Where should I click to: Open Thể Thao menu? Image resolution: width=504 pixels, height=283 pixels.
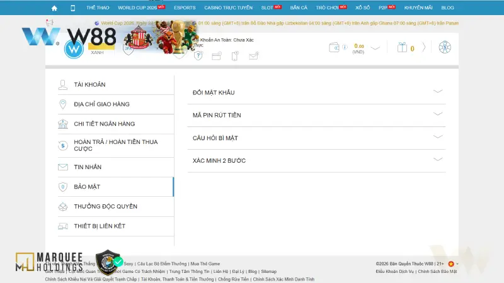[98, 8]
